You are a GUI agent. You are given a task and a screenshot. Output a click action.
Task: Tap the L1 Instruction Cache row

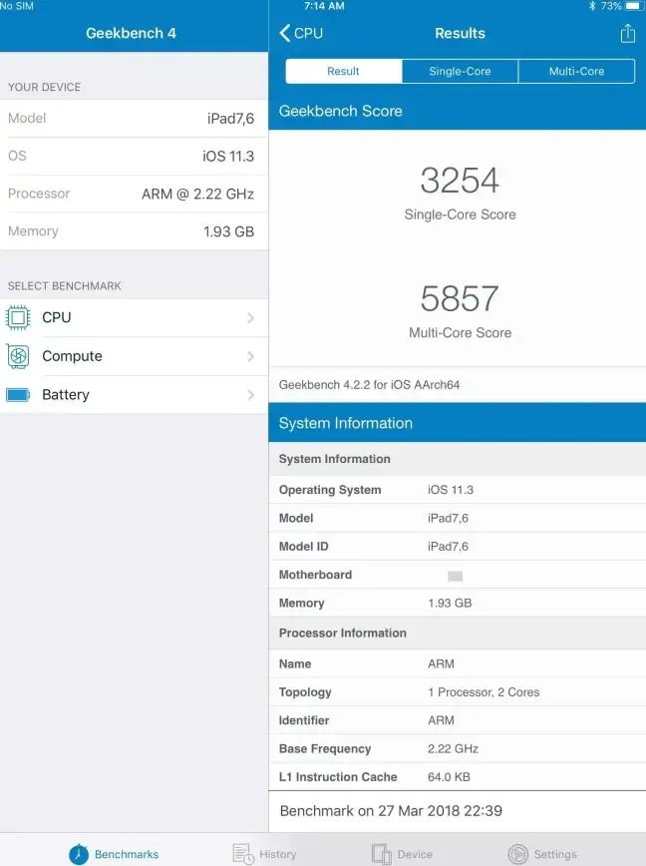click(x=458, y=776)
